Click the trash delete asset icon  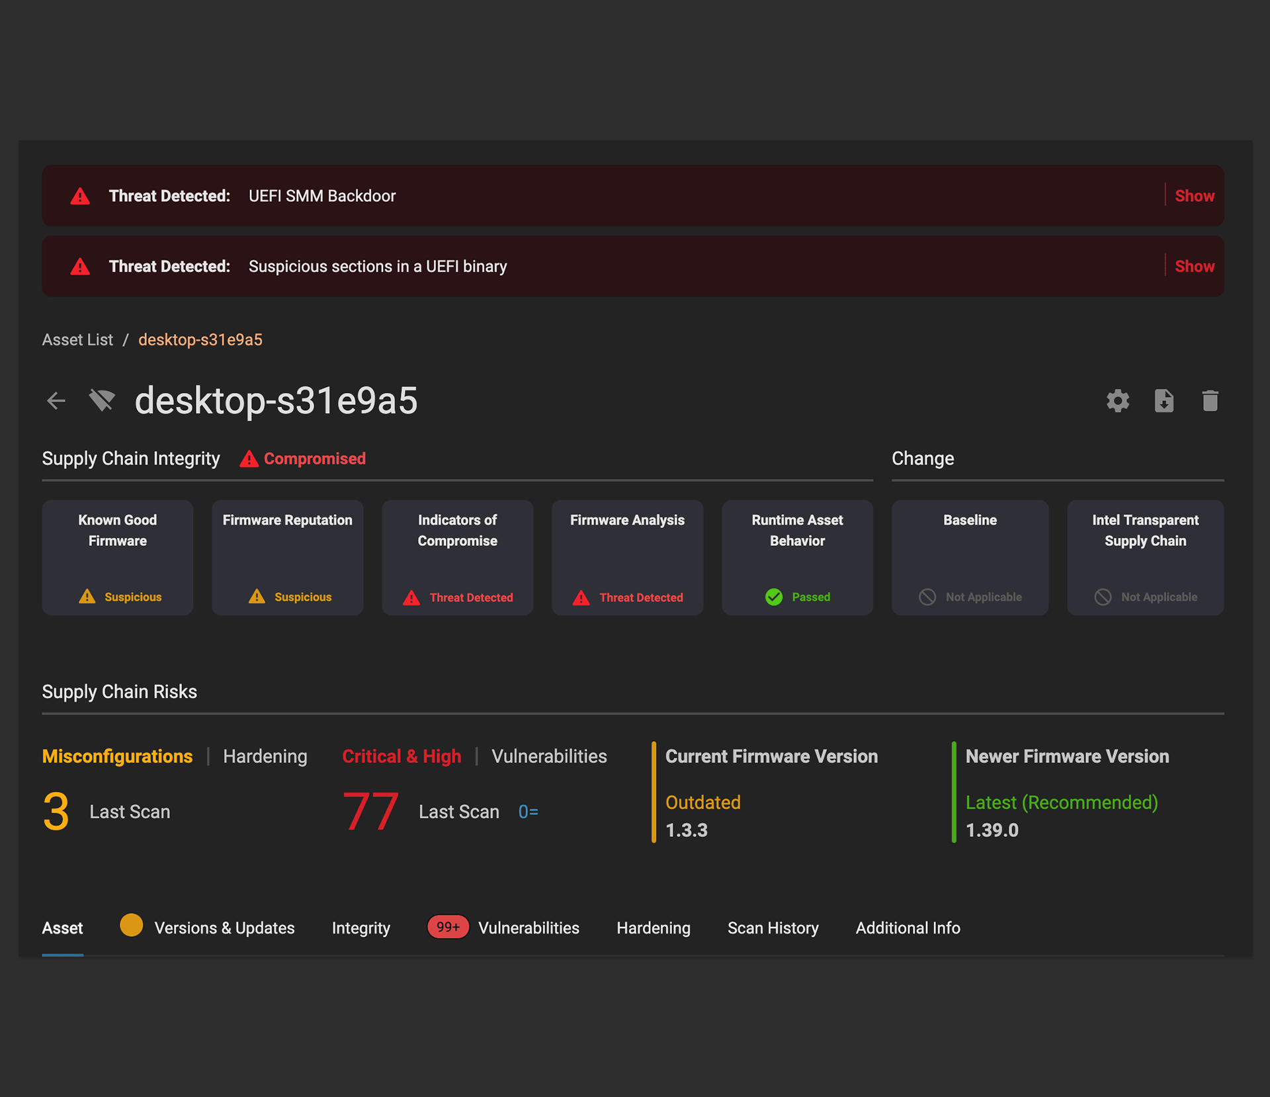click(1210, 400)
